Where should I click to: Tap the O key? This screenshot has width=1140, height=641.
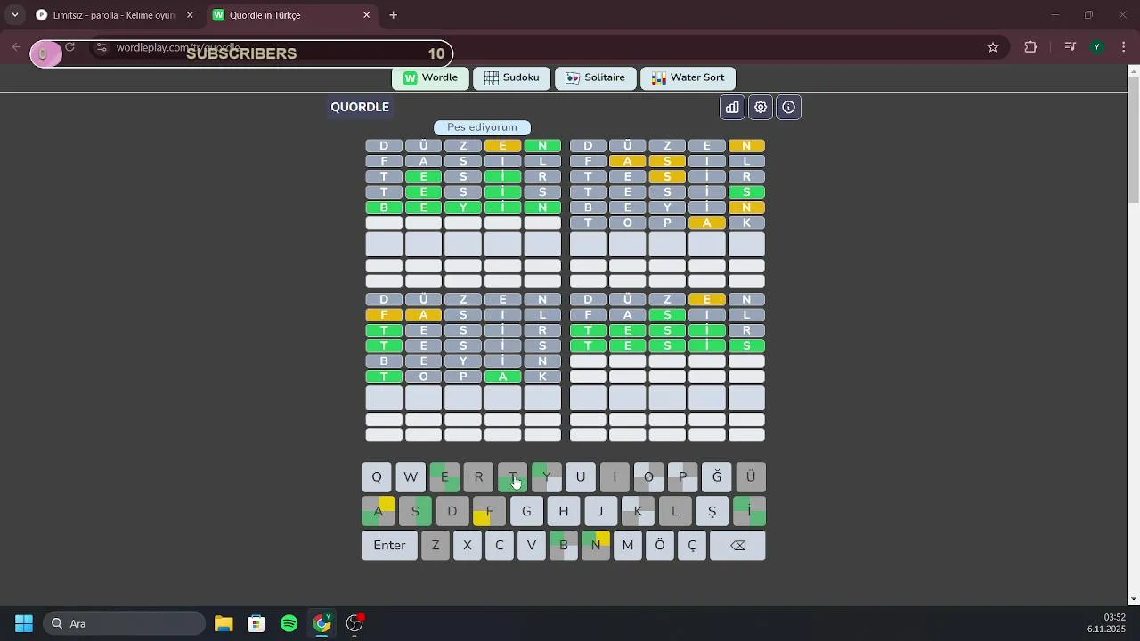click(648, 477)
